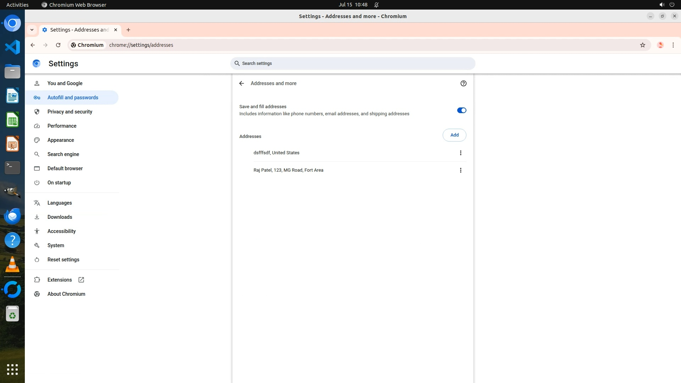This screenshot has width=681, height=383.
Task: Open more actions for Raj Patel address
Action: point(460,170)
